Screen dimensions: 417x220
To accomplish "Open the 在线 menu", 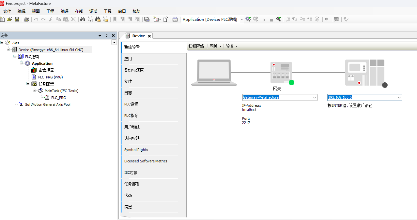I will [79, 11].
